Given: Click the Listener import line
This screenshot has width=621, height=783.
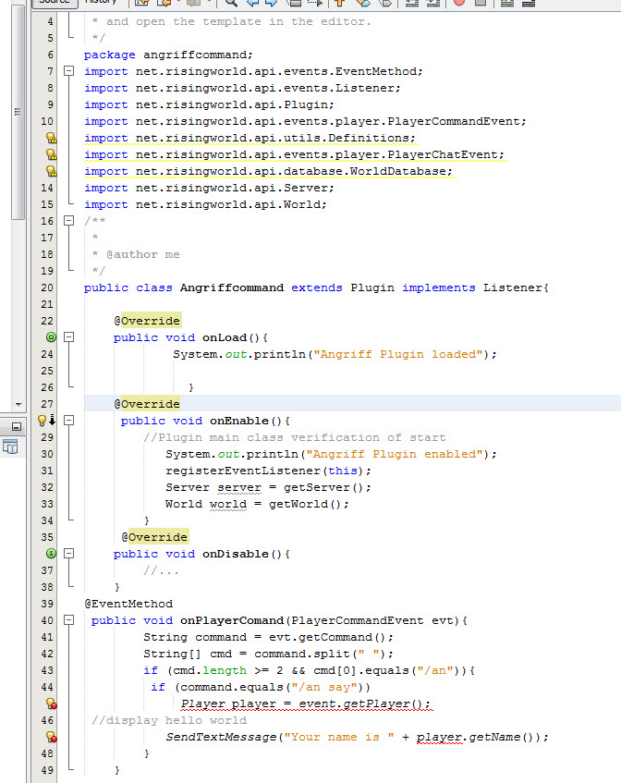Looking at the screenshot, I should click(242, 88).
